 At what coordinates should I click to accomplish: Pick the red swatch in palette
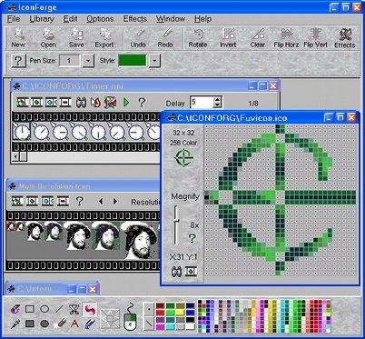coord(160,313)
